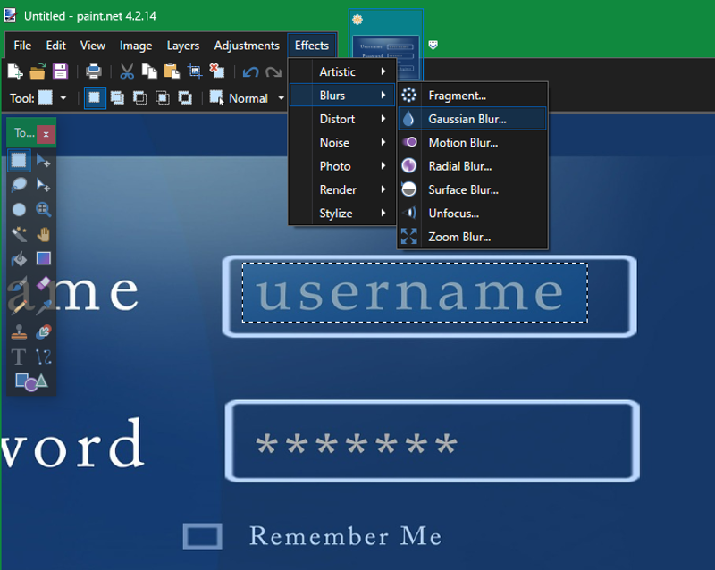715x570 pixels.
Task: Click the Print icon in toolbar
Action: tap(93, 71)
